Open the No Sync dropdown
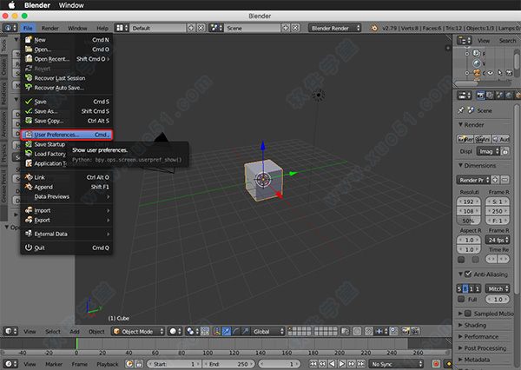 coord(397,364)
